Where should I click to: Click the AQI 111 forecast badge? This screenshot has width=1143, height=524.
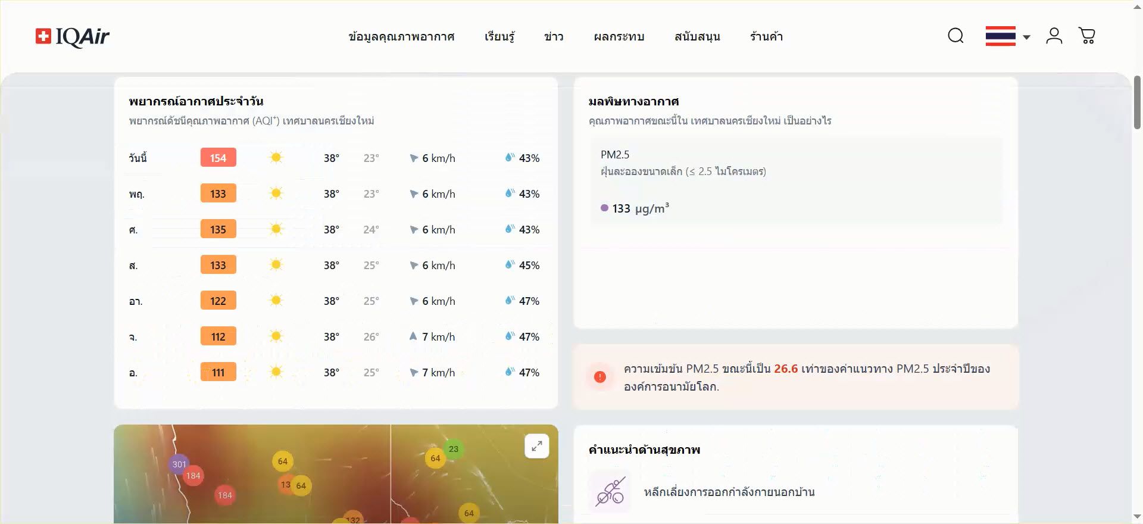(x=218, y=372)
